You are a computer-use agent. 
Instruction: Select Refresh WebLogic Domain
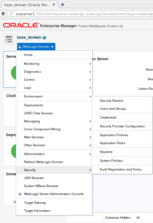[x=54, y=162]
